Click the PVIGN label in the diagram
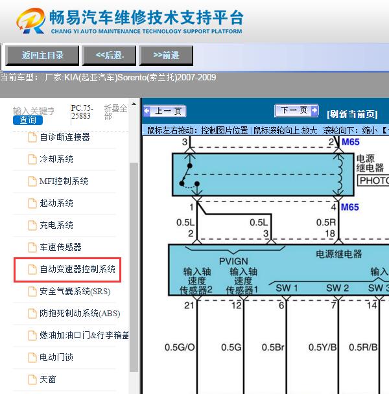This screenshot has height=394, width=389. click(x=233, y=261)
